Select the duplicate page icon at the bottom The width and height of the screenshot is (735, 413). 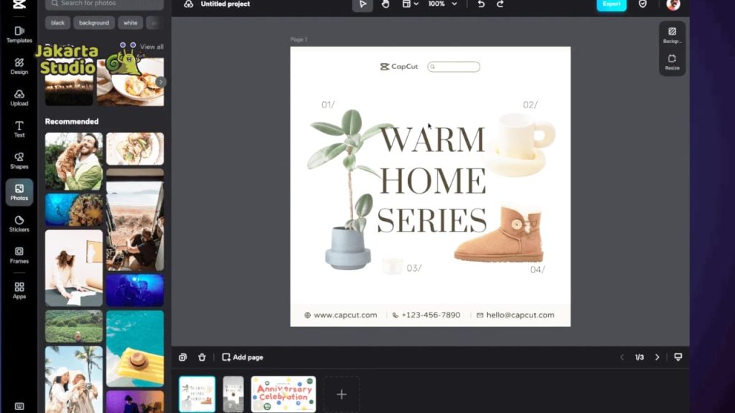click(184, 356)
